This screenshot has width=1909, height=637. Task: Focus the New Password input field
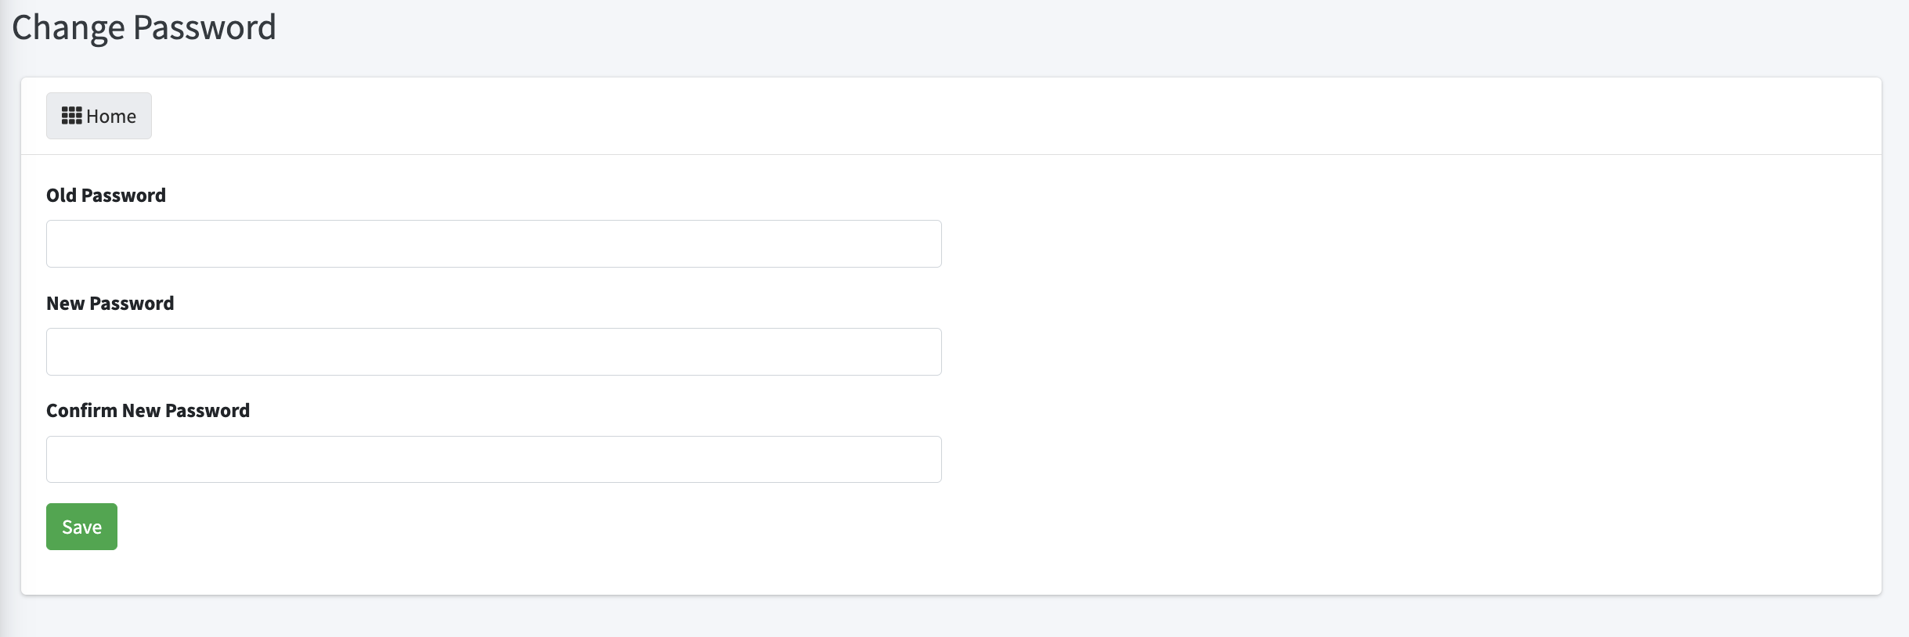494,351
